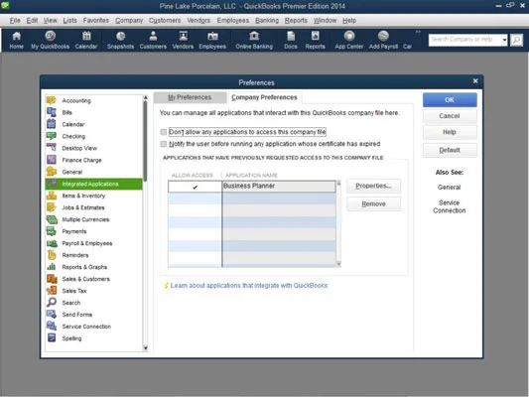This screenshot has height=397, width=529.
Task: Click the Default button
Action: coord(450,150)
